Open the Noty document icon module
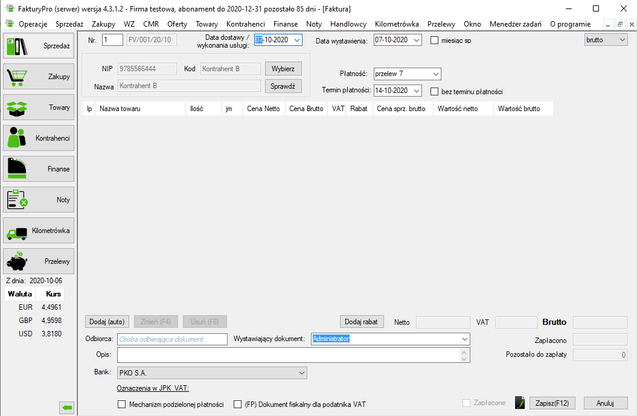The height and width of the screenshot is (416, 637). point(39,200)
